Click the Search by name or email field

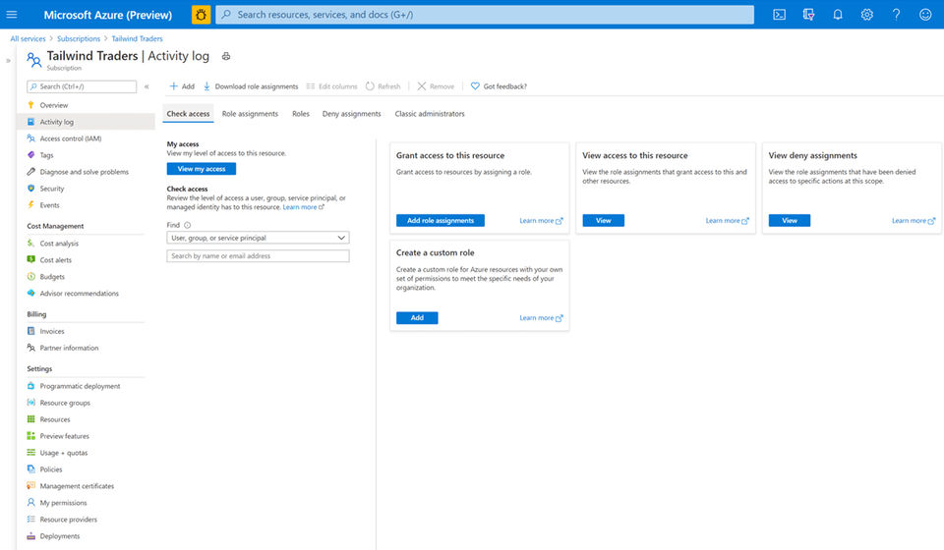tap(258, 256)
